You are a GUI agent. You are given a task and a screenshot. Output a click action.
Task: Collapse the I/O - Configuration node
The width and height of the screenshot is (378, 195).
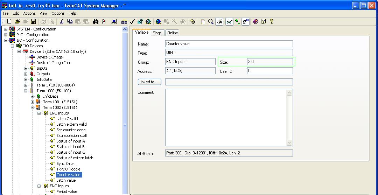pyautogui.click(x=6, y=40)
